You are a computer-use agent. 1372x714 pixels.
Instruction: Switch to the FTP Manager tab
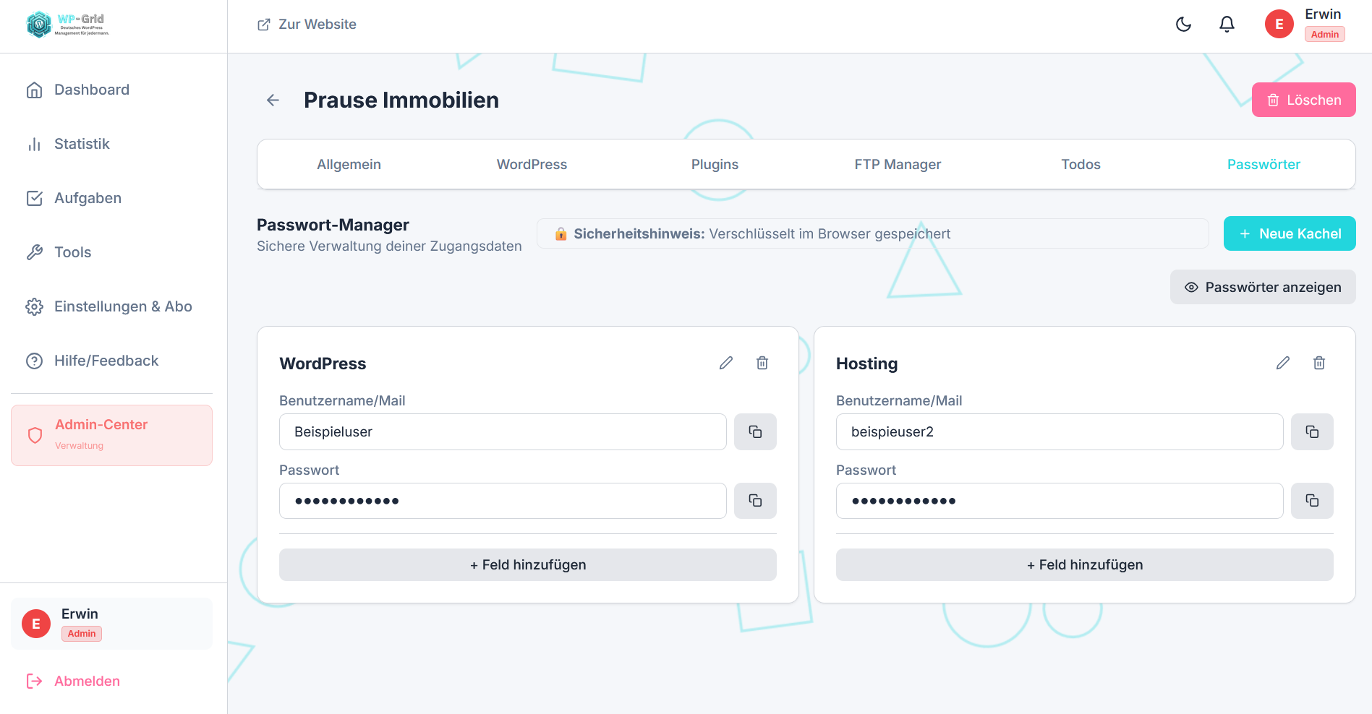pyautogui.click(x=898, y=164)
